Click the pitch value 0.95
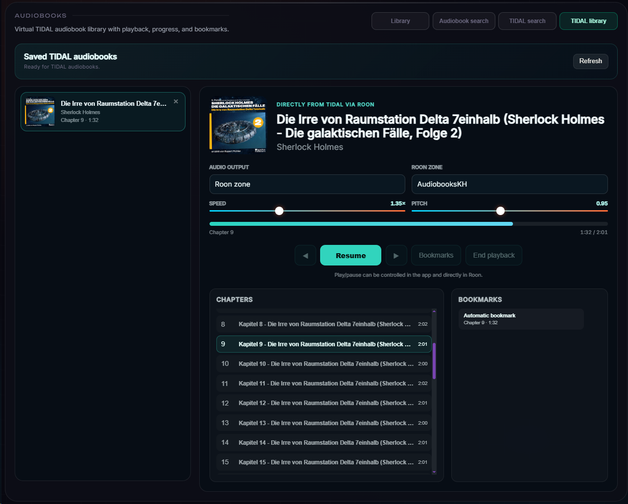 click(602, 203)
